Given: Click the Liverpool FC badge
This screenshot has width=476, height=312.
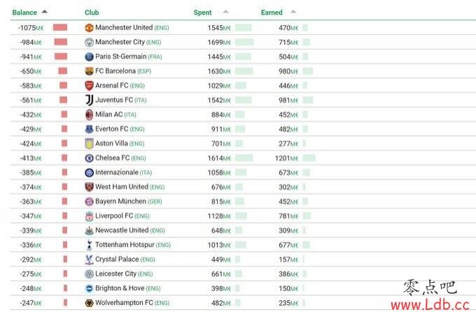Looking at the screenshot, I should coord(89,216).
